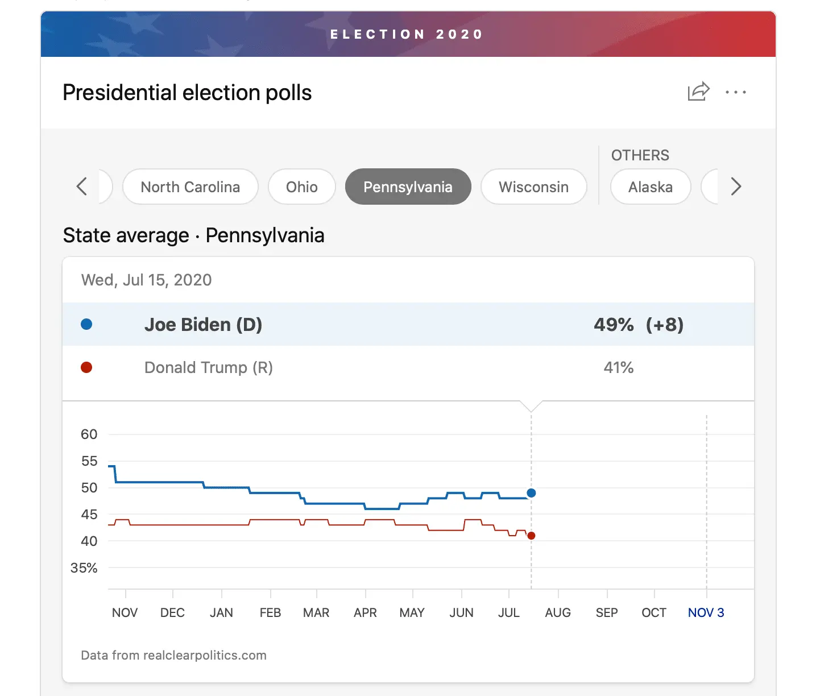The width and height of the screenshot is (820, 696).
Task: Click the Presidential election polls heading
Action: point(187,93)
